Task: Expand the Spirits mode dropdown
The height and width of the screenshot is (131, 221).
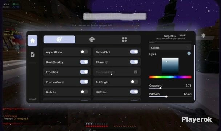Action: click(170, 48)
